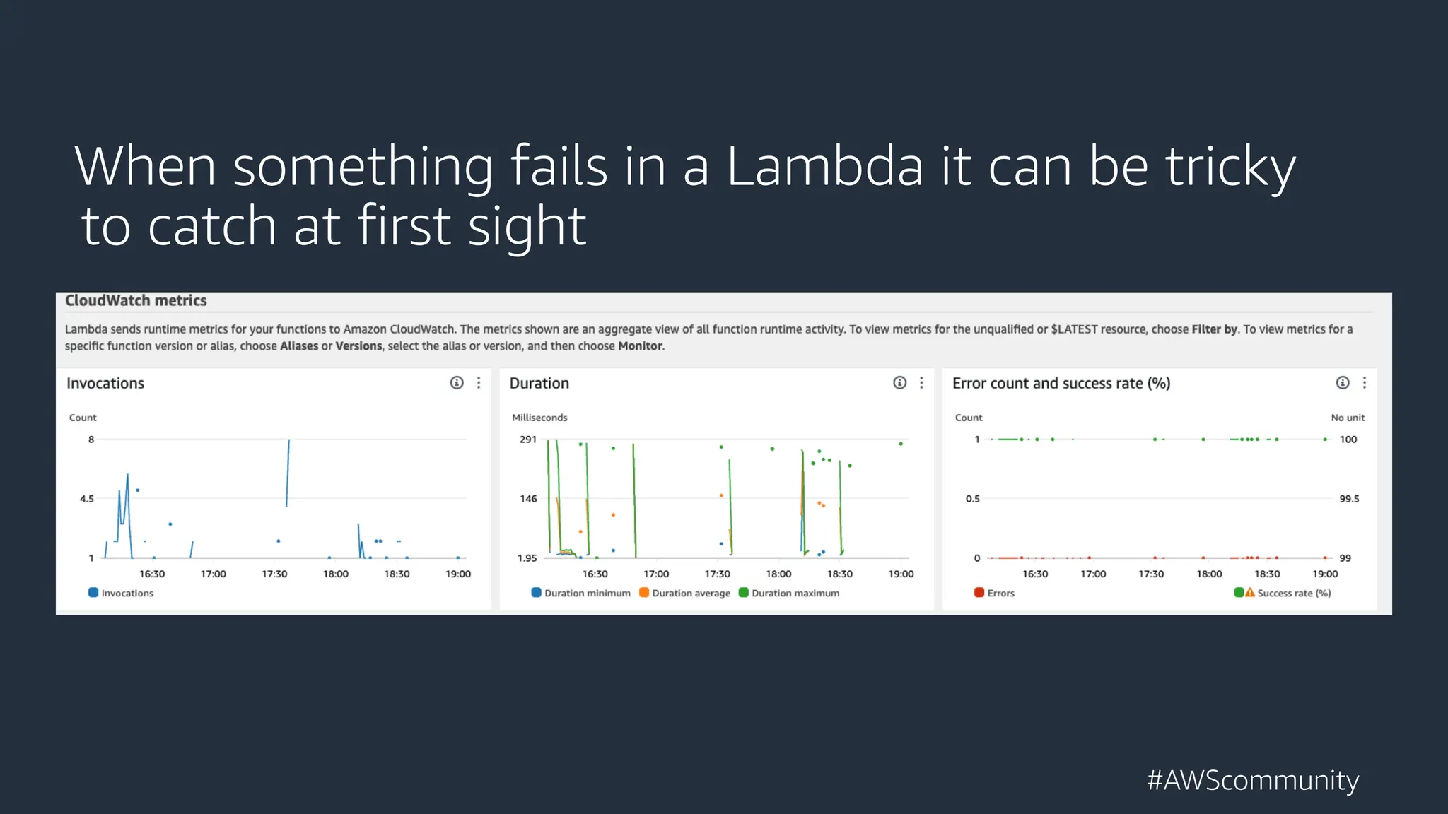Click the Duration panel title

[x=539, y=383]
